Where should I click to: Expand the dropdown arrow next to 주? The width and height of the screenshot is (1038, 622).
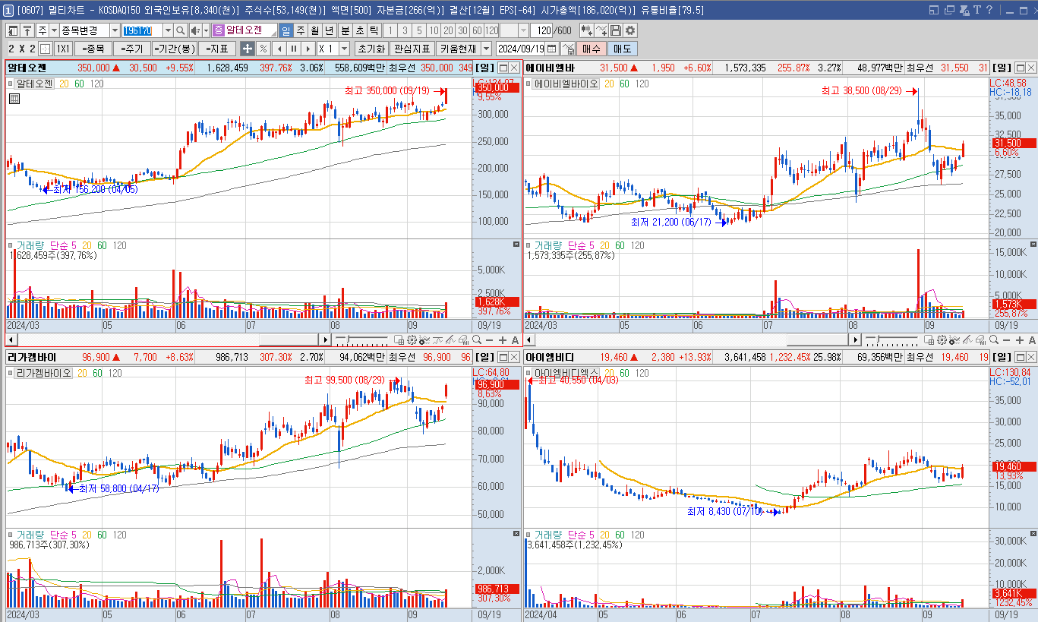pyautogui.click(x=53, y=30)
